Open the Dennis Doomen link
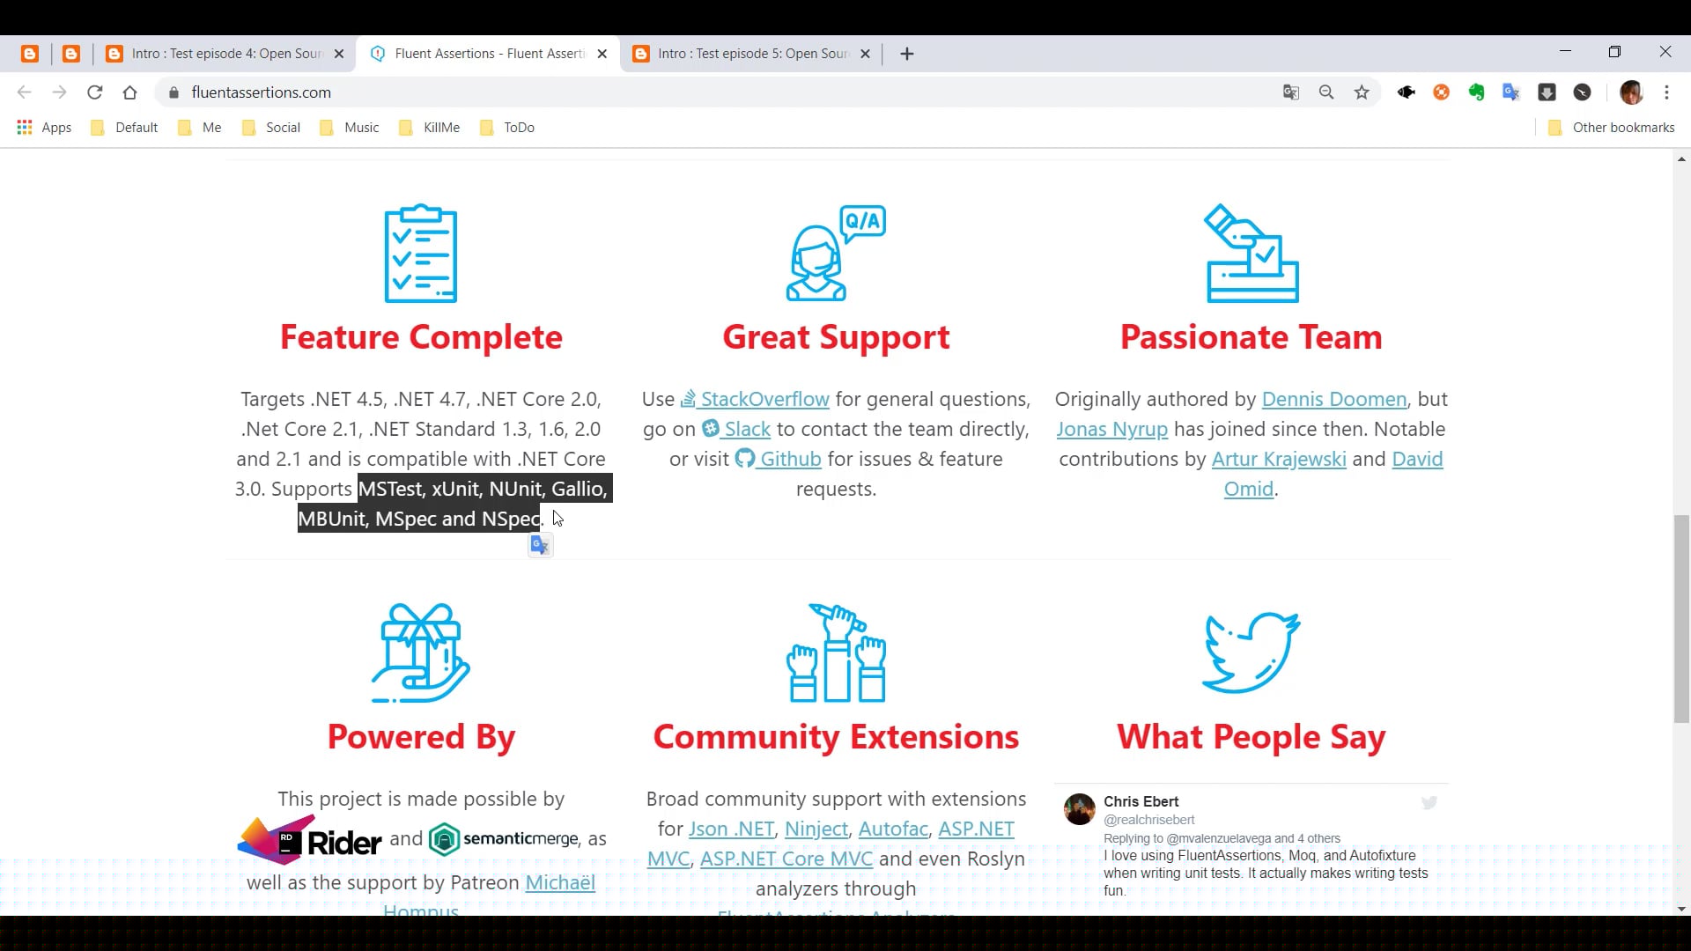The height and width of the screenshot is (951, 1691). coord(1333,399)
